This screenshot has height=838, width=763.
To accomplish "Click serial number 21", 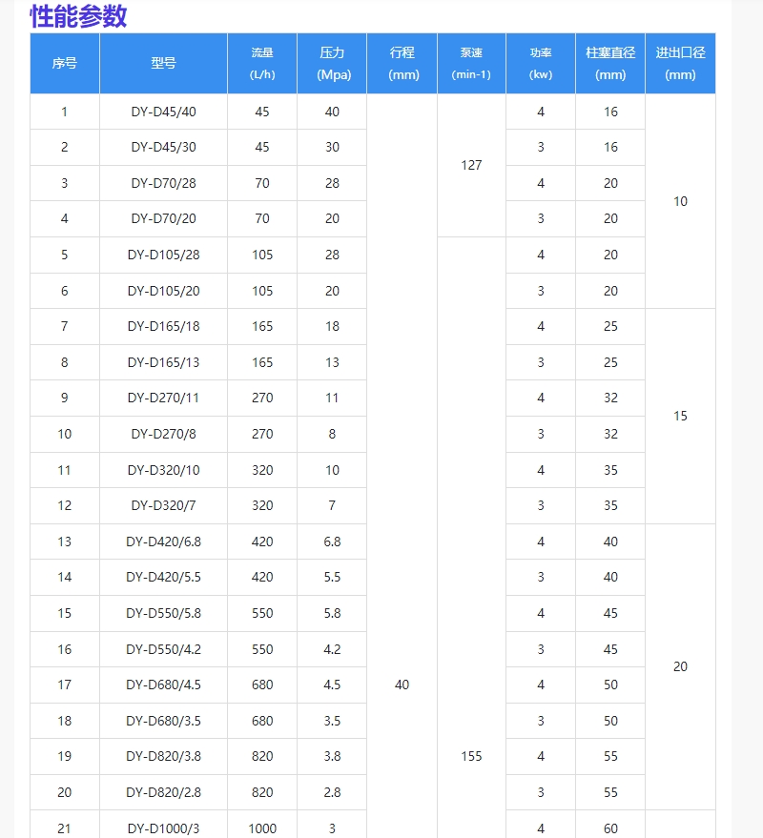I will point(65,828).
